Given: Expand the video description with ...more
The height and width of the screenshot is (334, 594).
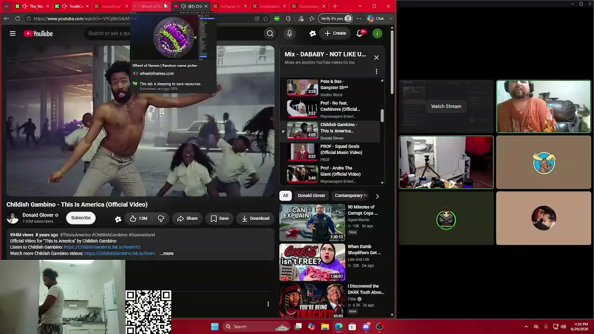Looking at the screenshot, I should click(167, 254).
